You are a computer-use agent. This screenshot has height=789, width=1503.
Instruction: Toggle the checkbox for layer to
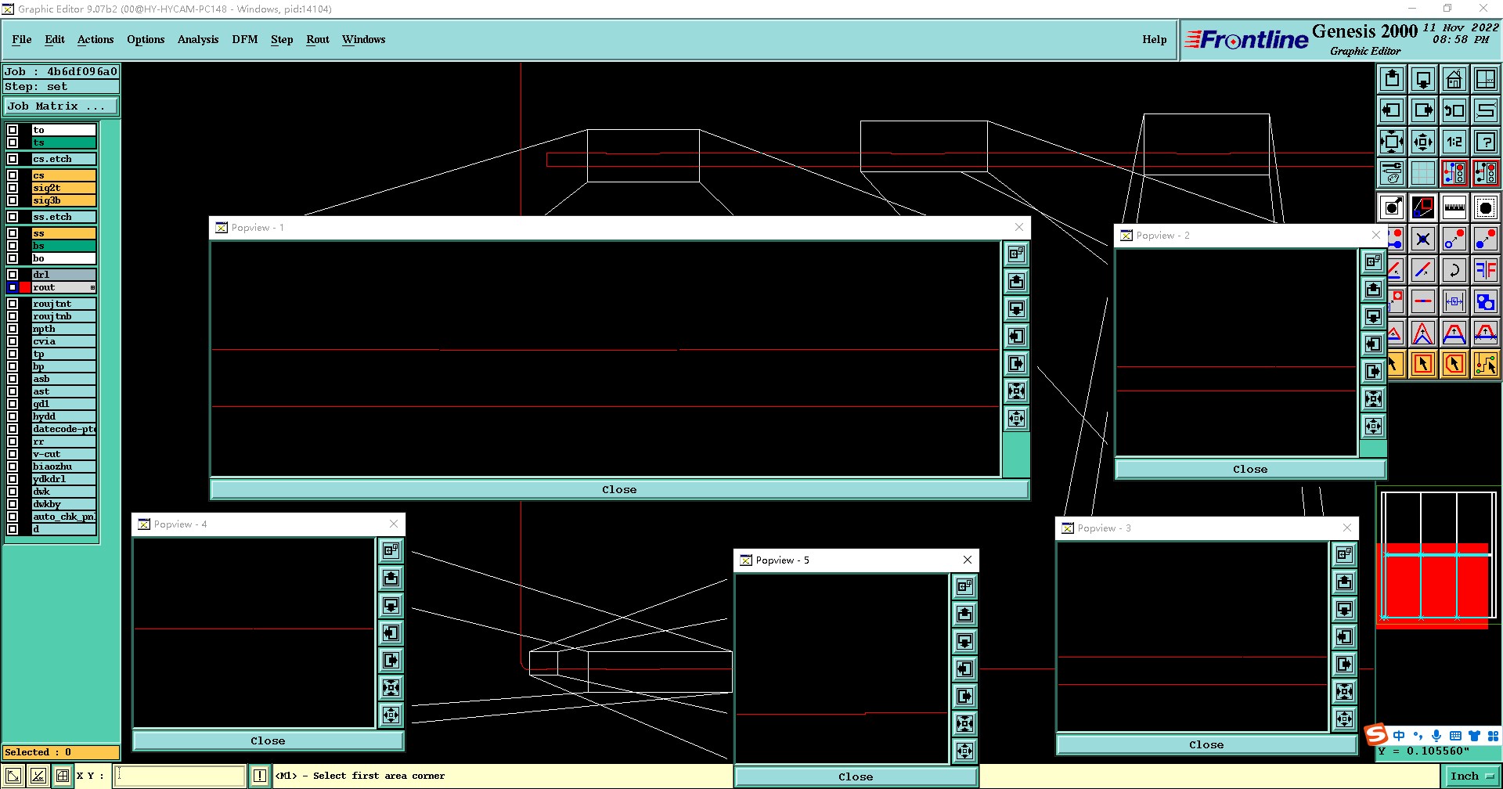[13, 130]
